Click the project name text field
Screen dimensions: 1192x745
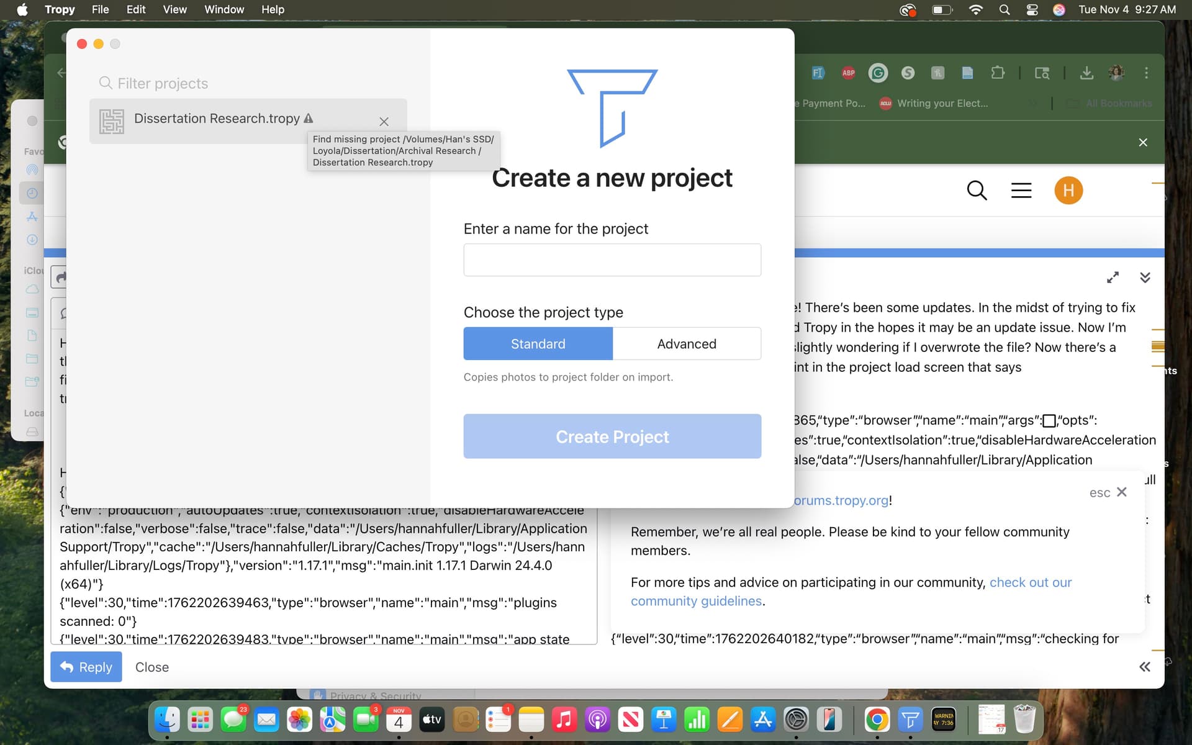(x=612, y=260)
